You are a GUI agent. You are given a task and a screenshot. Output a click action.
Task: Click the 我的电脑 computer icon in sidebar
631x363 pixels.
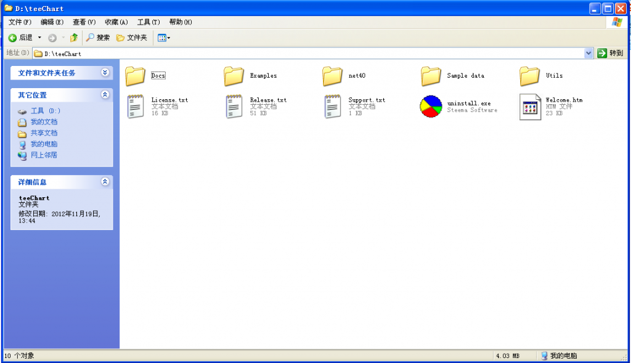22,144
